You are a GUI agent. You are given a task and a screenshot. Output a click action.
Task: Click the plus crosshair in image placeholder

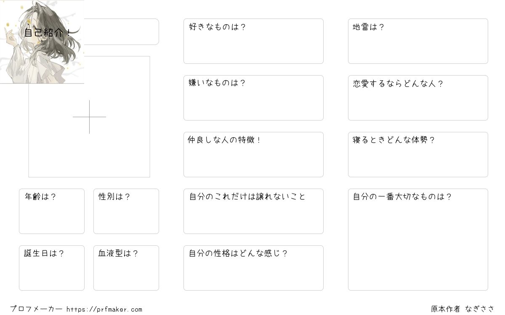click(89, 117)
